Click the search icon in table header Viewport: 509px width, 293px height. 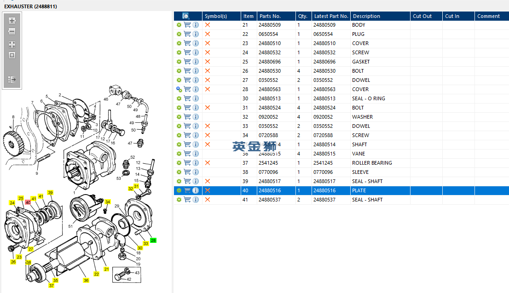185,16
